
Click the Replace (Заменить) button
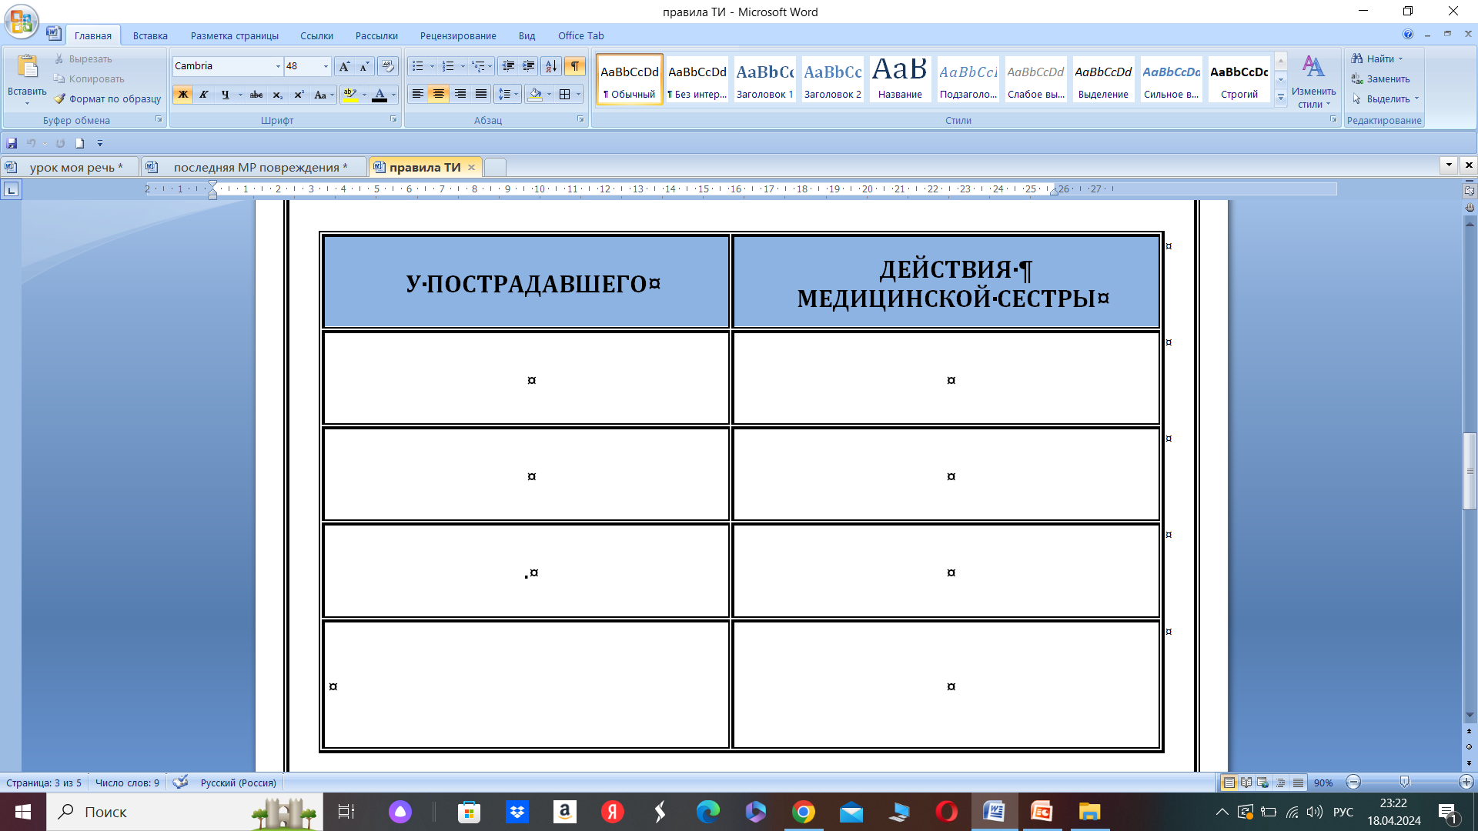pyautogui.click(x=1381, y=78)
